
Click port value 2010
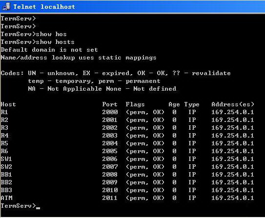click(110, 190)
